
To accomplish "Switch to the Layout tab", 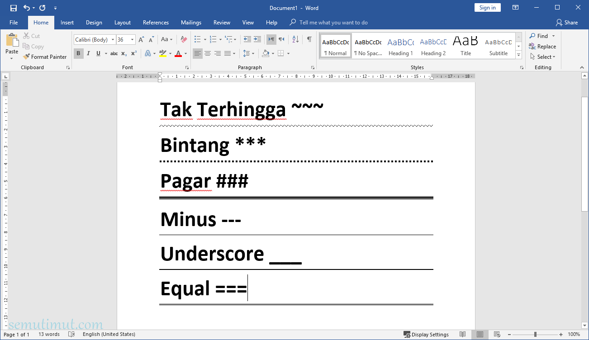I will (x=122, y=23).
